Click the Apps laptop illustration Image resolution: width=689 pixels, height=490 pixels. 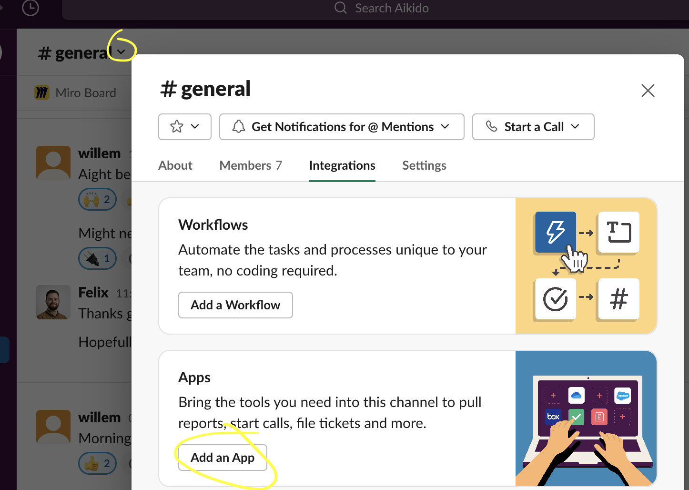pos(586,419)
